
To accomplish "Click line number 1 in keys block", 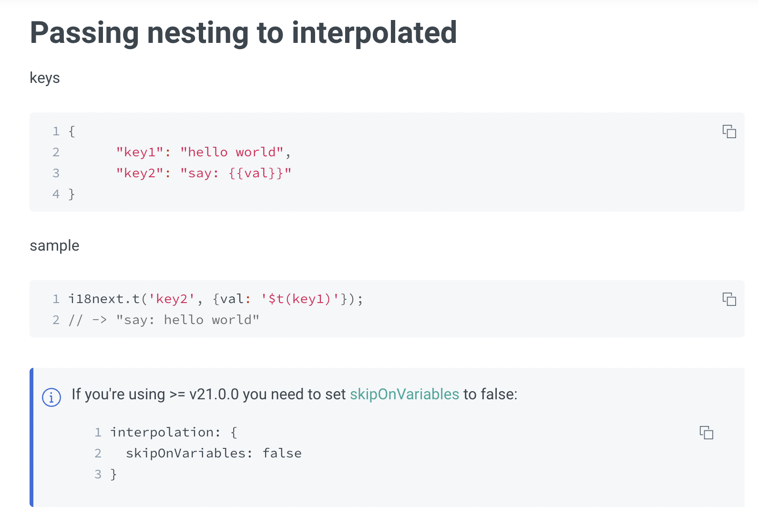I will pyautogui.click(x=56, y=131).
